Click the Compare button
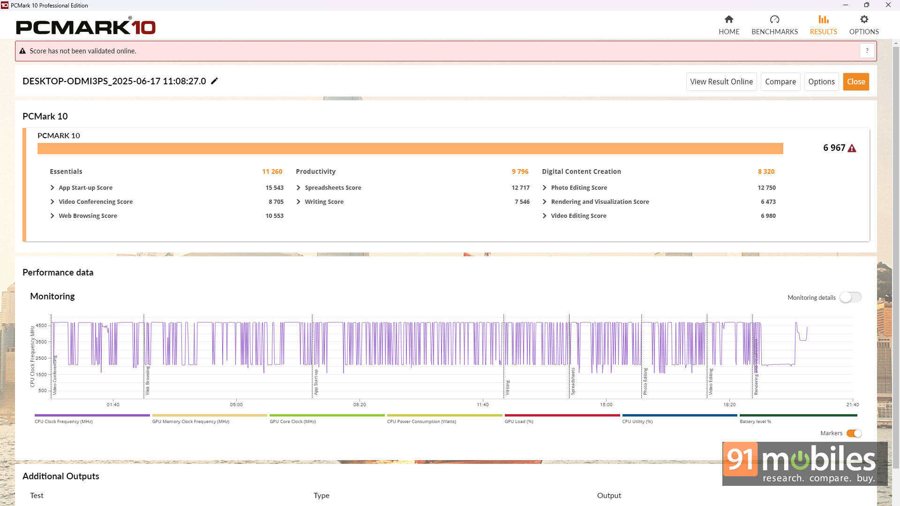Screen dimensions: 900x506 [x=780, y=82]
